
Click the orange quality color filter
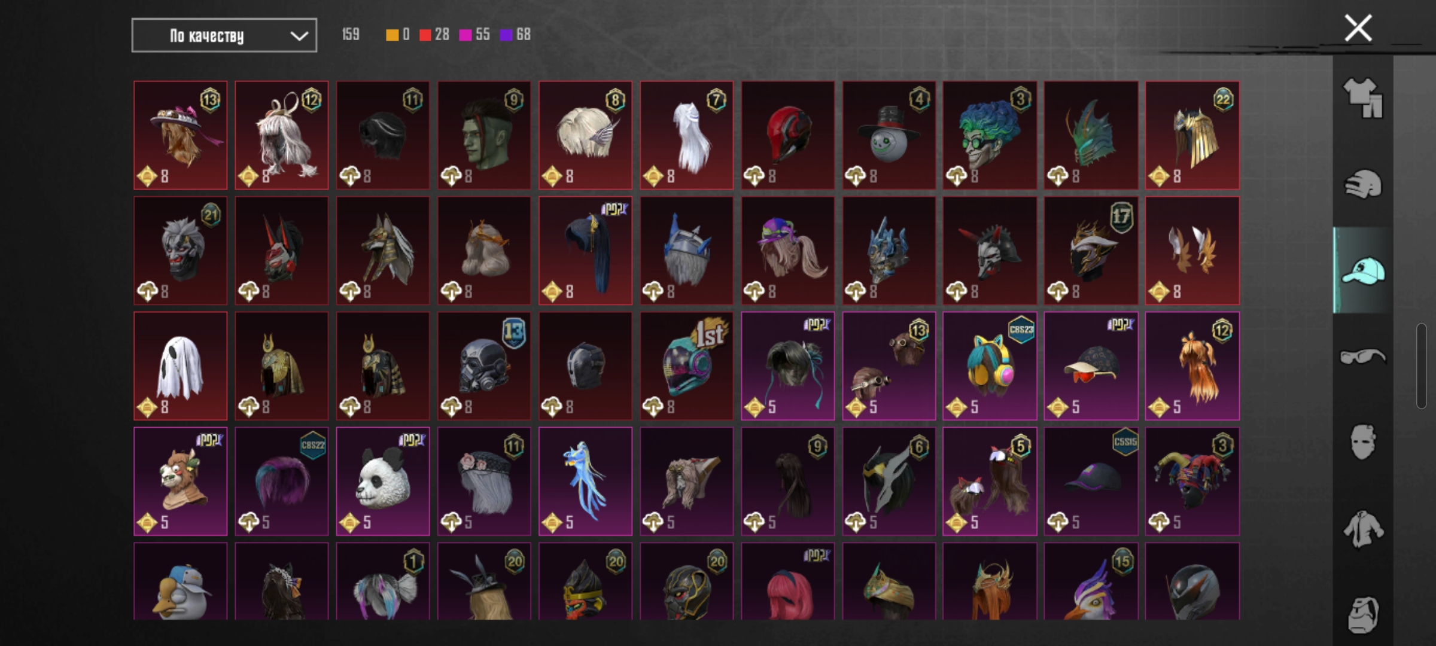coord(398,35)
